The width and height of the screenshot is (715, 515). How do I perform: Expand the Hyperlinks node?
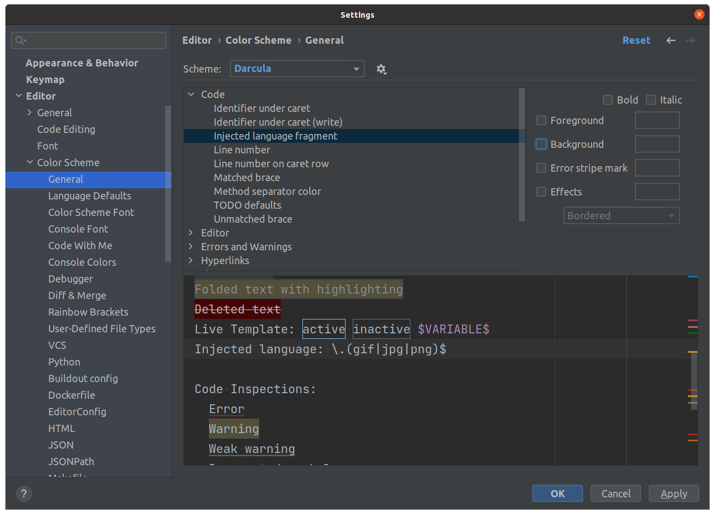[x=191, y=261]
